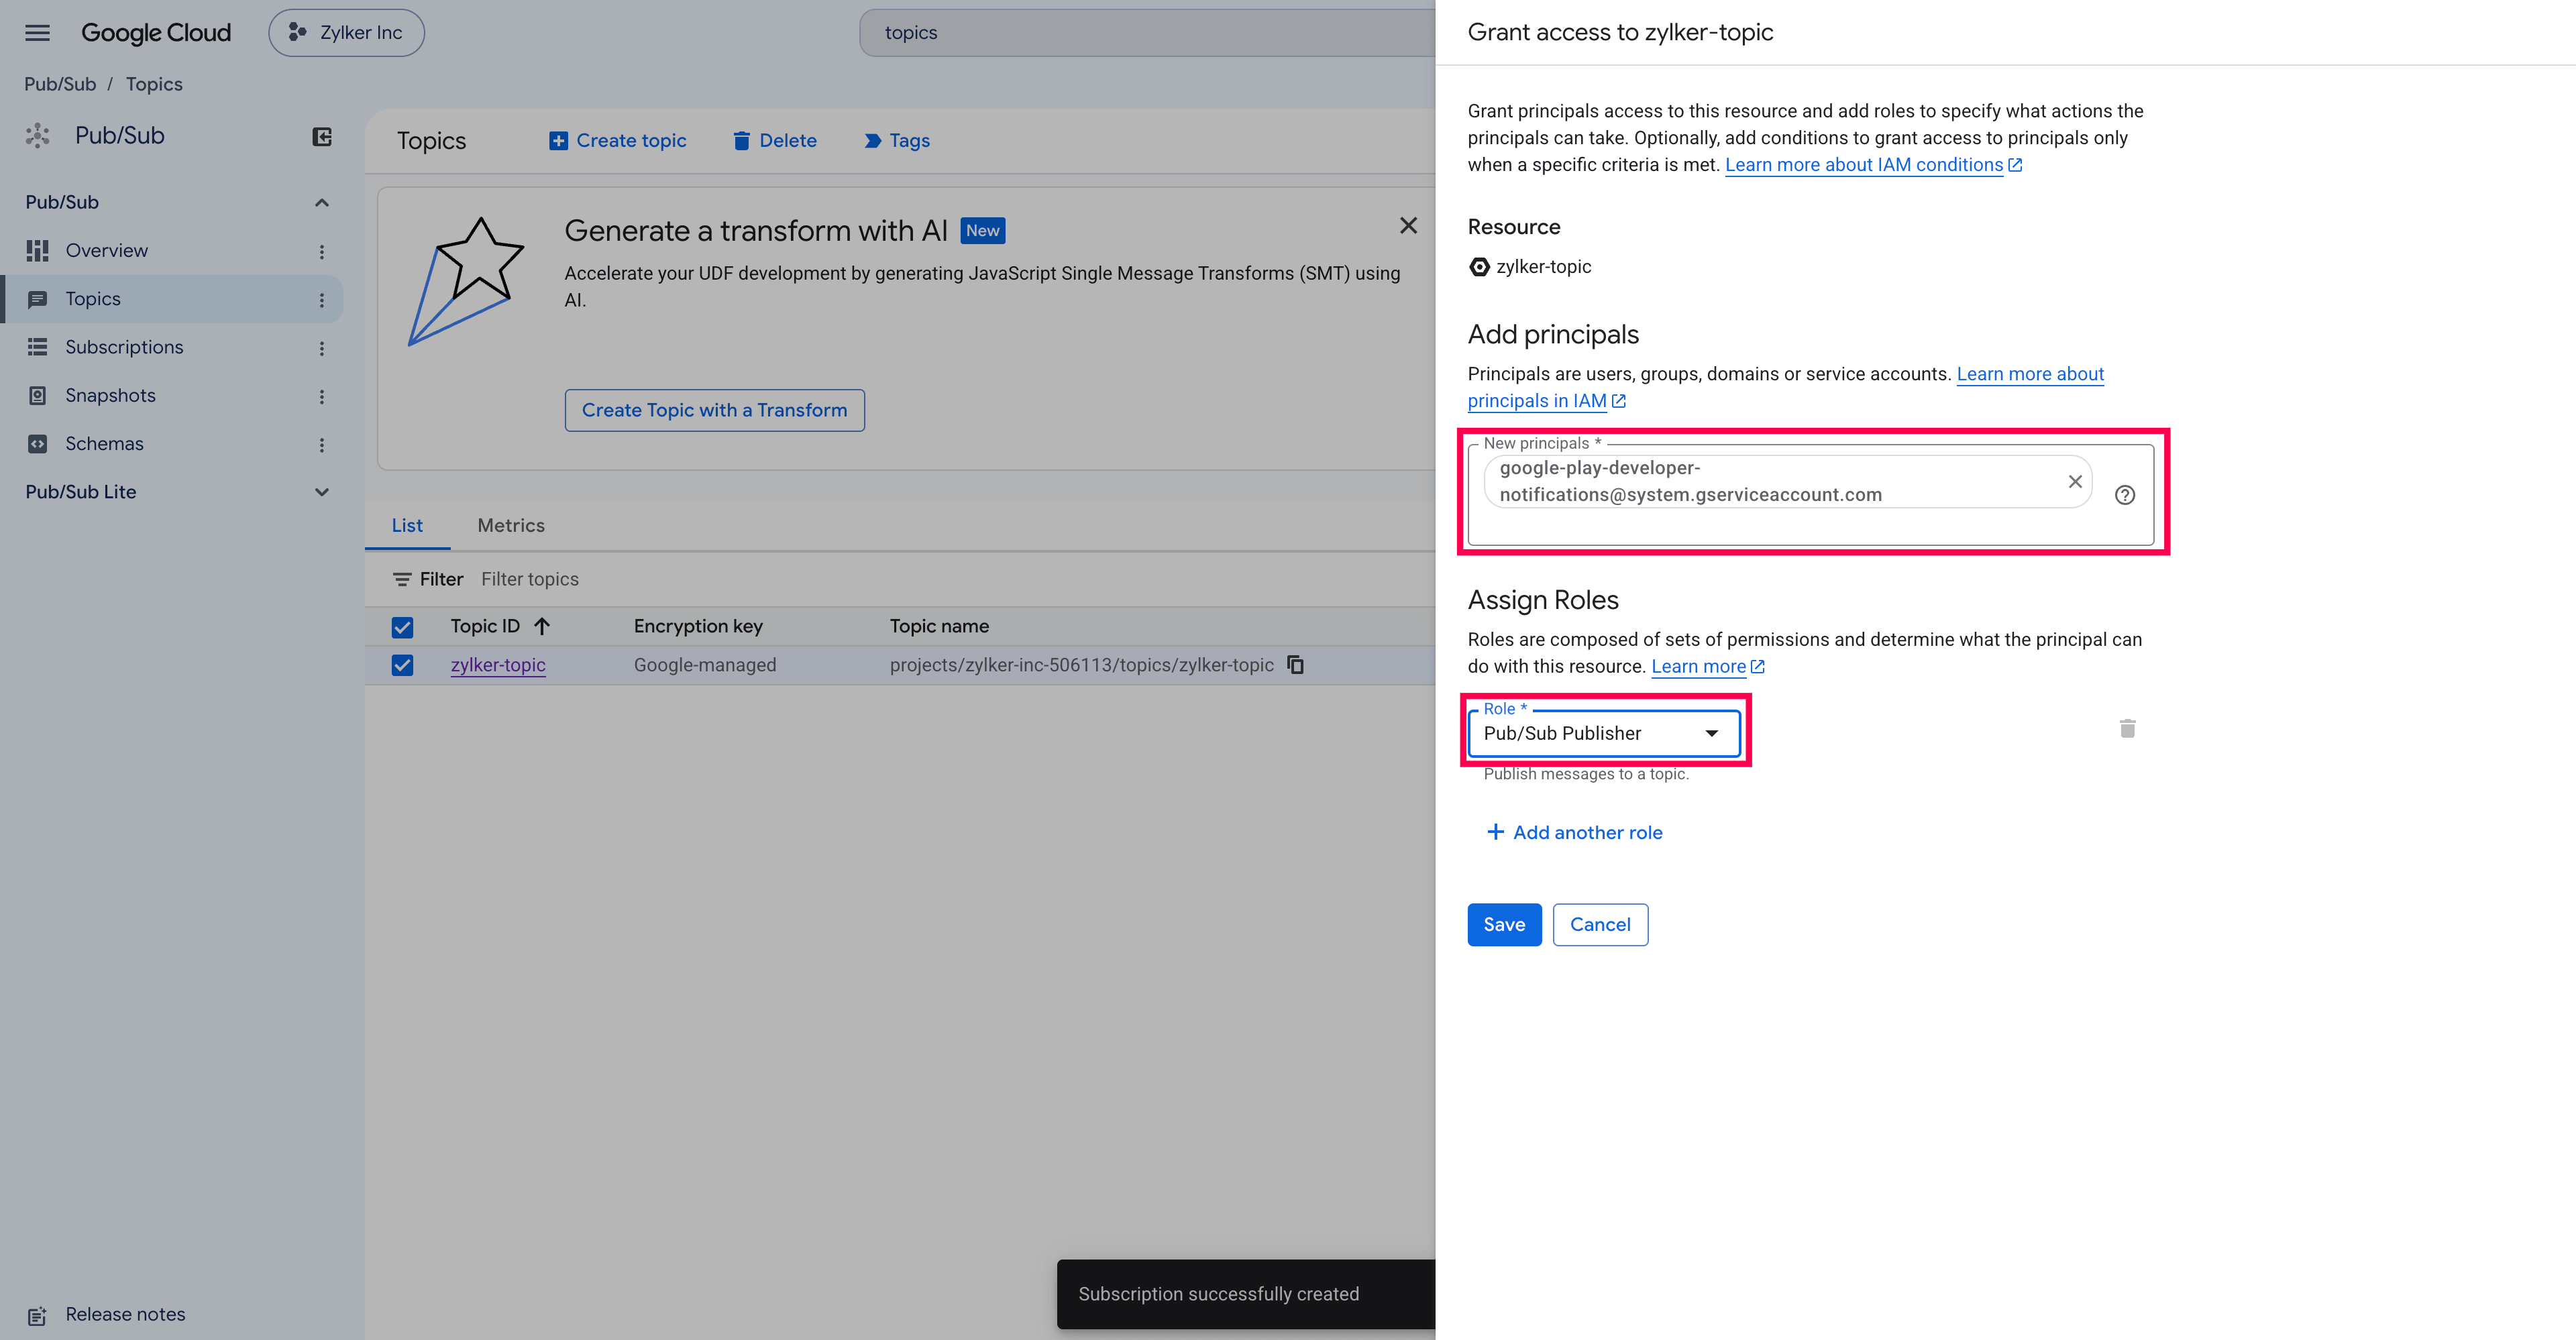Open Learn more about IAM conditions link
The width and height of the screenshot is (2576, 1340).
(1873, 165)
